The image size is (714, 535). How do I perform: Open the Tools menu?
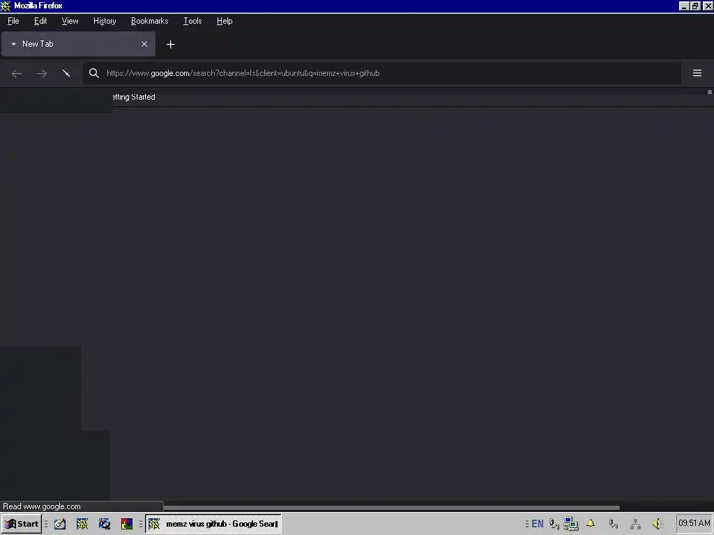pos(192,21)
